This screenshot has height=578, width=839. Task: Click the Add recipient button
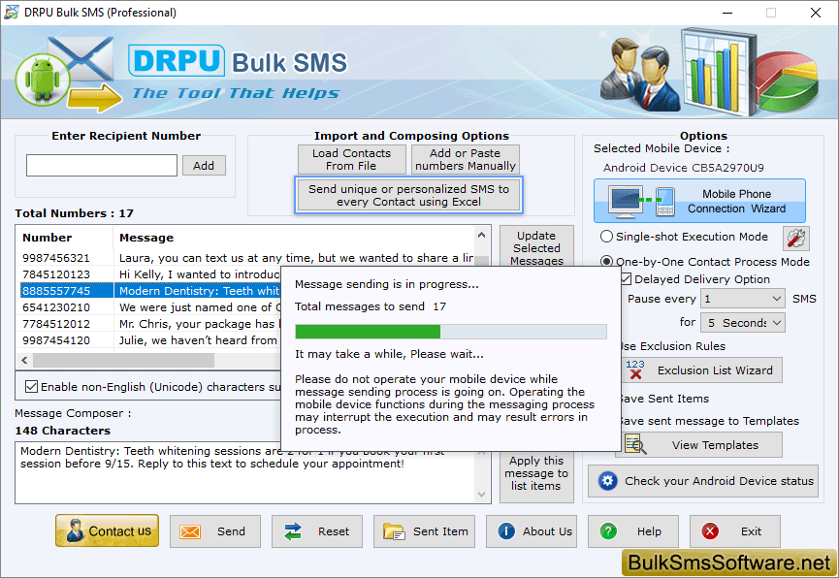point(204,166)
